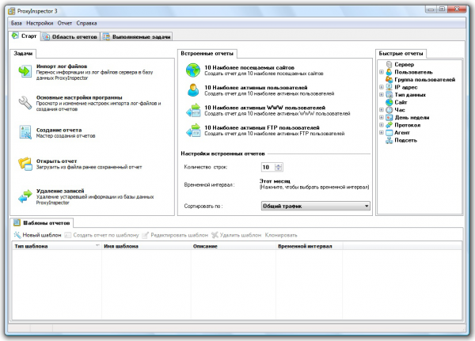475x341 pixels.
Task: Open the Настройки menu
Action: coord(40,23)
